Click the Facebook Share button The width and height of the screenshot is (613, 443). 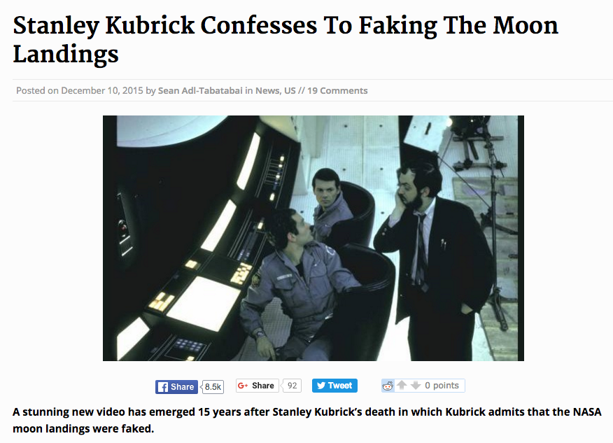click(176, 387)
